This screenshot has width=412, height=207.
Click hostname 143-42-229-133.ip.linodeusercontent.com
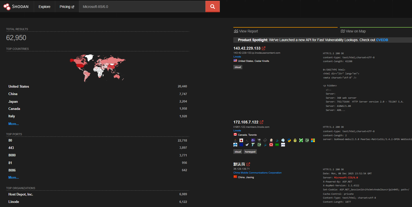pos(257,53)
